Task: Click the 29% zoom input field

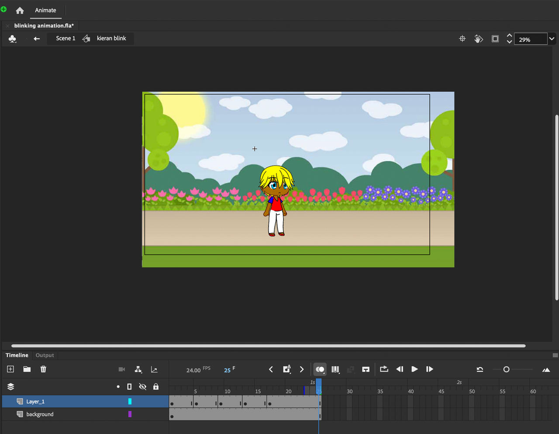Action: click(x=530, y=39)
